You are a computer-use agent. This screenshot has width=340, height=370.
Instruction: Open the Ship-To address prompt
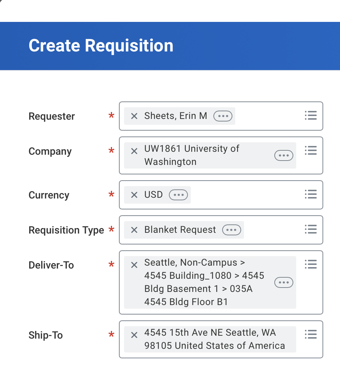(x=310, y=334)
